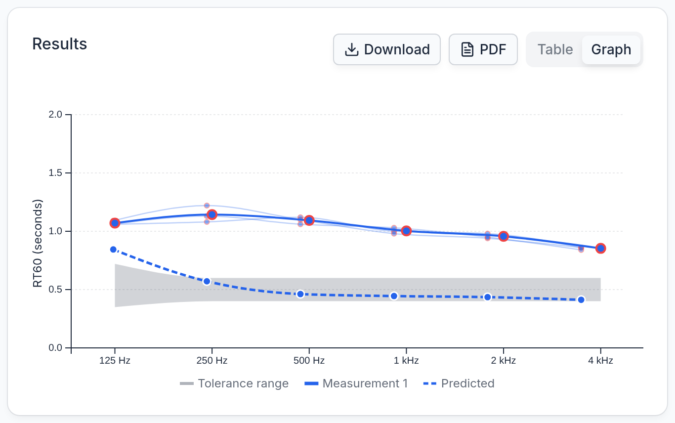Click the 125 Hz axis label
This screenshot has height=423, width=675.
pos(115,361)
